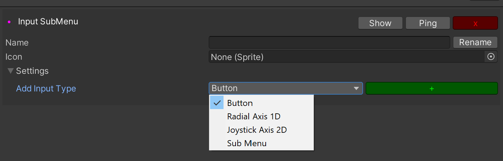Click the Add Input Type label
The width and height of the screenshot is (503, 161).
(x=46, y=88)
